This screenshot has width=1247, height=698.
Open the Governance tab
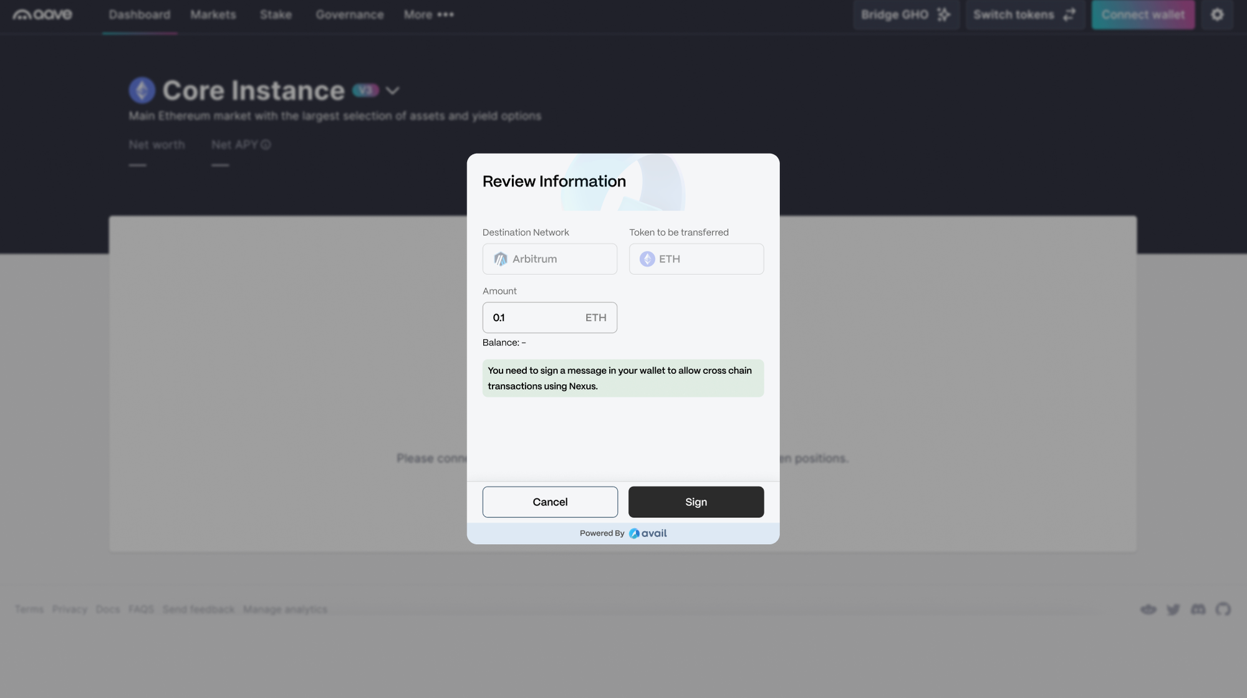point(349,14)
